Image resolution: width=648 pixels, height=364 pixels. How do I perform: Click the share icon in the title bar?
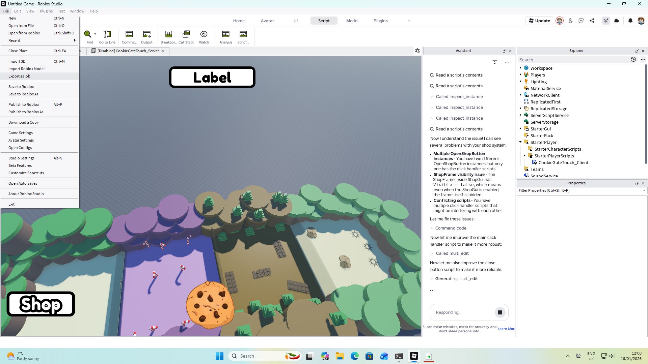click(592, 21)
